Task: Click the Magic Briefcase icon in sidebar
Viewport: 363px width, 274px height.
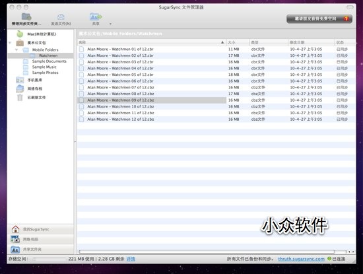Action: (x=20, y=43)
